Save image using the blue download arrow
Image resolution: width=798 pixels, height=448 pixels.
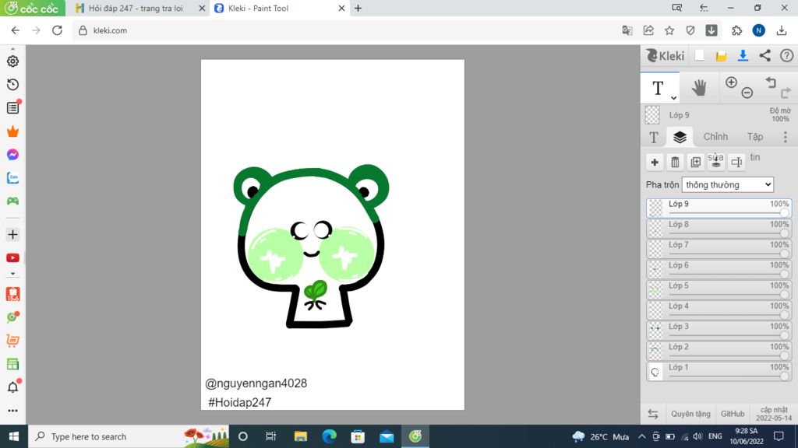(743, 56)
